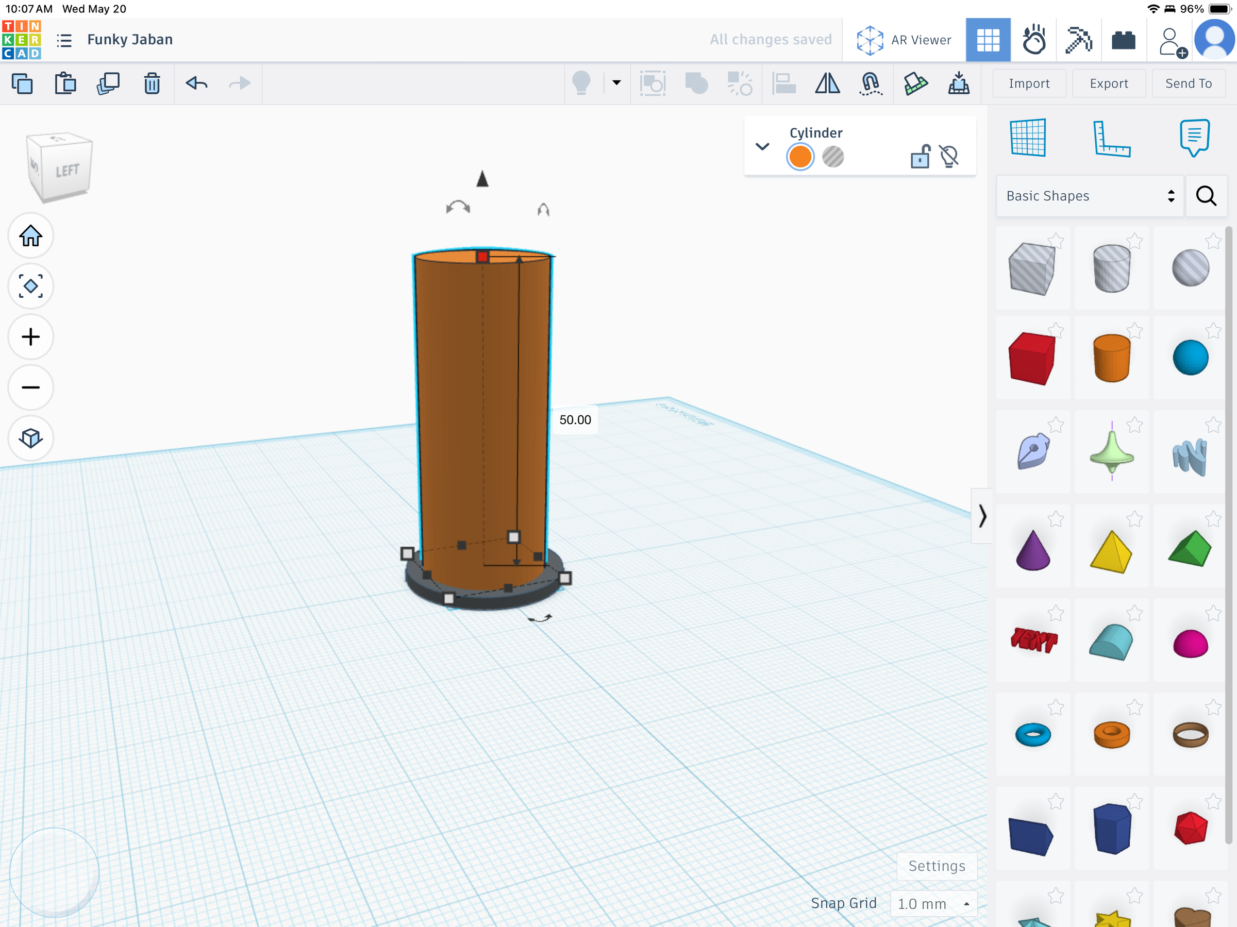This screenshot has width=1237, height=927.
Task: Invite people to the design
Action: point(1172,41)
